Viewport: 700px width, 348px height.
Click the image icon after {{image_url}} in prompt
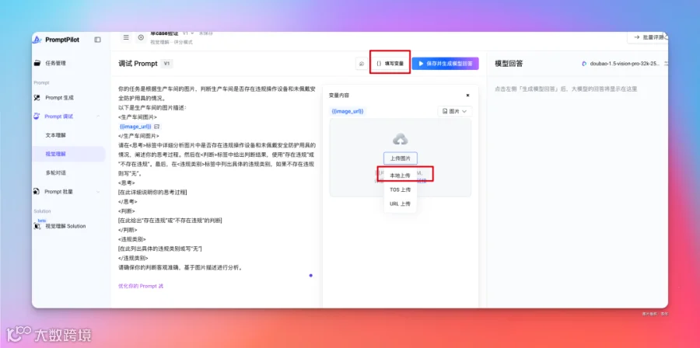tap(156, 127)
